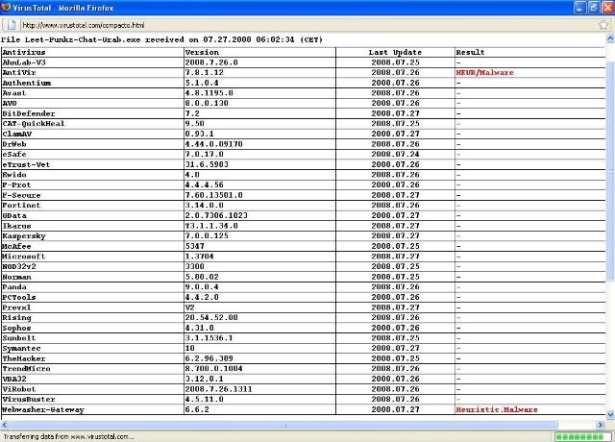
Task: Click the BitDefender antivirus name
Action: (29, 113)
